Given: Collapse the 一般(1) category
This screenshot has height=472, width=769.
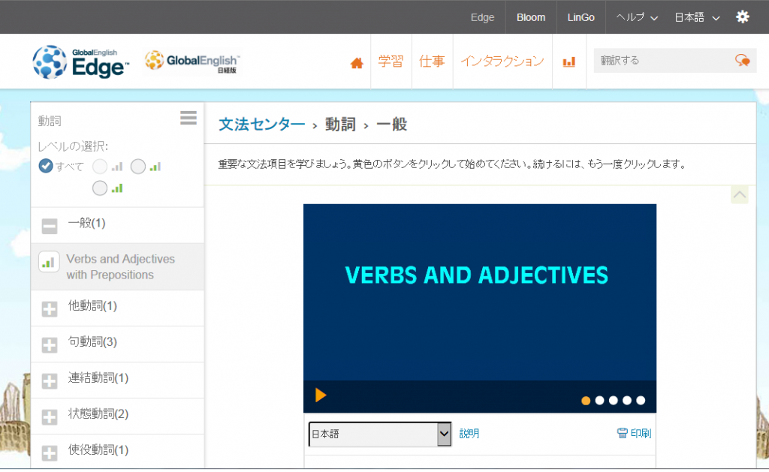Looking at the screenshot, I should click(x=49, y=226).
